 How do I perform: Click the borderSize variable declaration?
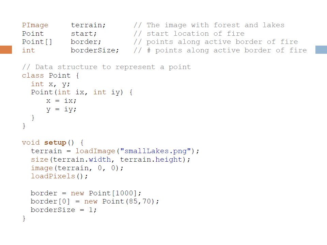95,50
